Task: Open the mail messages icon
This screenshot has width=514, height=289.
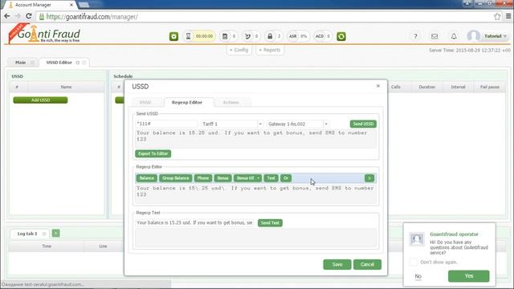Action: click(434, 36)
